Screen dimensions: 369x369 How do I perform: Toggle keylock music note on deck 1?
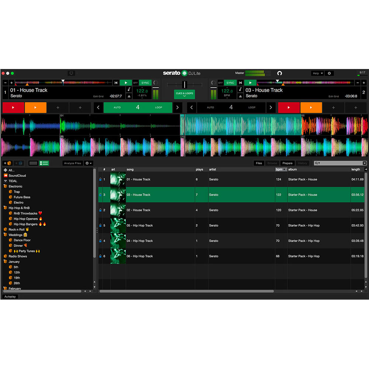[x=129, y=89]
